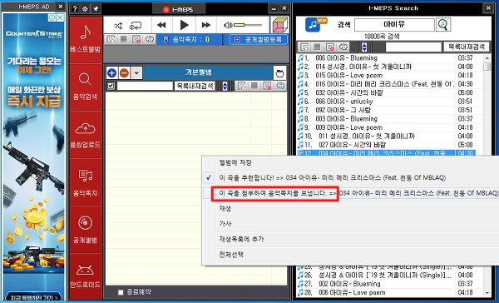
Task: Click 목록내재검색 button in the album panel
Action: (x=195, y=86)
